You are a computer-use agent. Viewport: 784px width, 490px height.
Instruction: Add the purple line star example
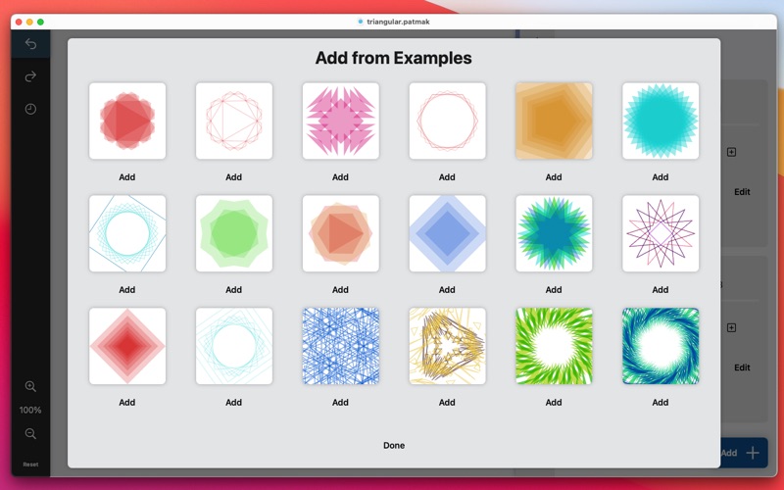coord(660,289)
